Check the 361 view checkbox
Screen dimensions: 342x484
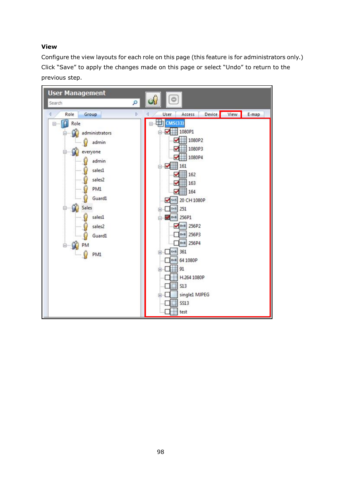pyautogui.click(x=167, y=252)
